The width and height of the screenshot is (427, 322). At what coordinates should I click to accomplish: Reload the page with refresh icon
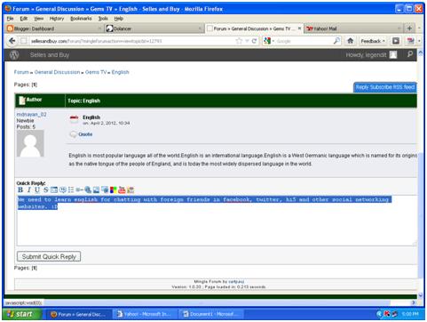254,41
